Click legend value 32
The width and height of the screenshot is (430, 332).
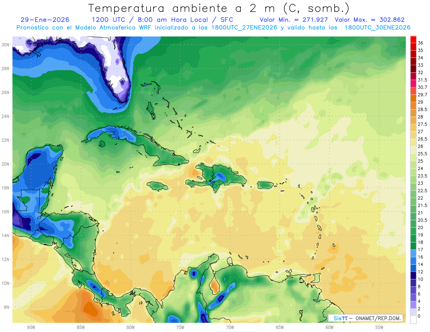click(x=420, y=72)
